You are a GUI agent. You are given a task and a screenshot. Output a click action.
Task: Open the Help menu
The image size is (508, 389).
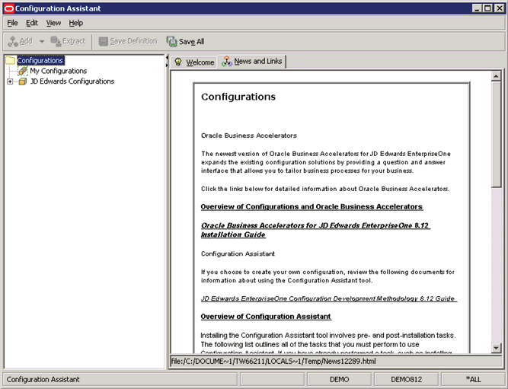click(76, 23)
